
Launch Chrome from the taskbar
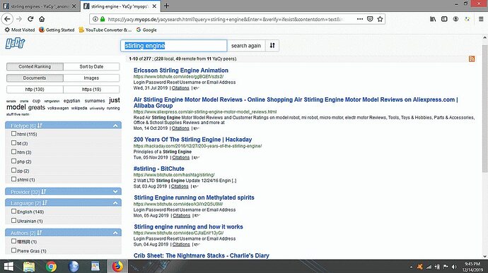51,267
